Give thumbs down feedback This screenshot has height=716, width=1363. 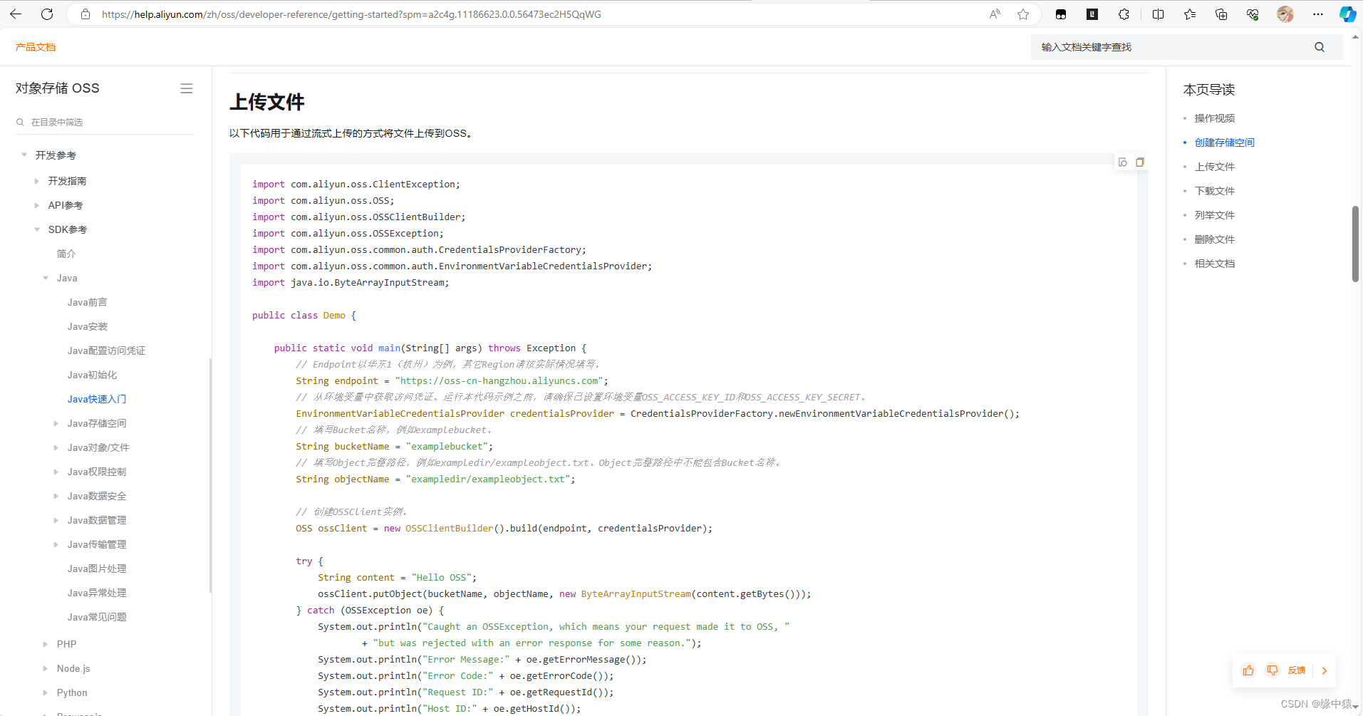[x=1272, y=670]
